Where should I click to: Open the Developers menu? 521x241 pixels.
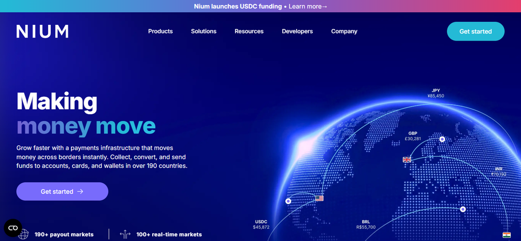click(x=297, y=31)
